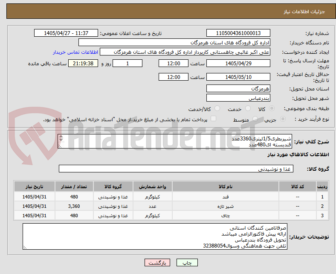The image size is (336, 274).
Task: Toggle the اسناد خزانه اسلامی payment checkbox
Action: [214, 119]
